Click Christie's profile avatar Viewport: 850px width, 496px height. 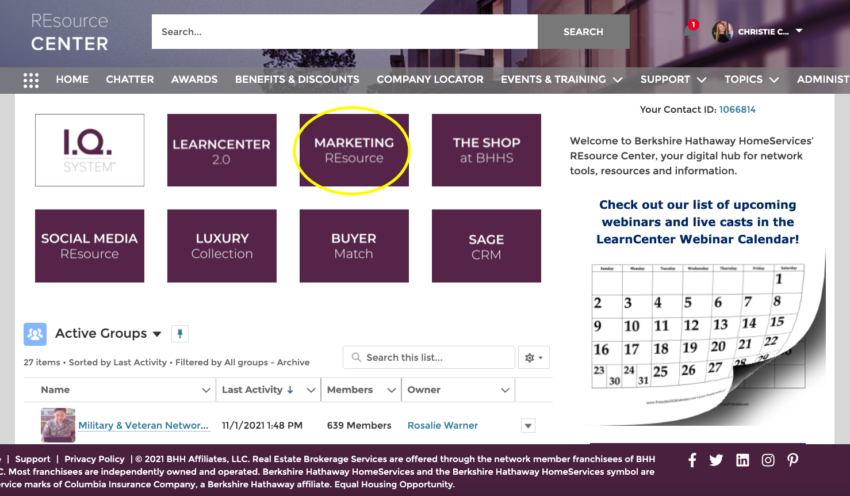[x=722, y=32]
